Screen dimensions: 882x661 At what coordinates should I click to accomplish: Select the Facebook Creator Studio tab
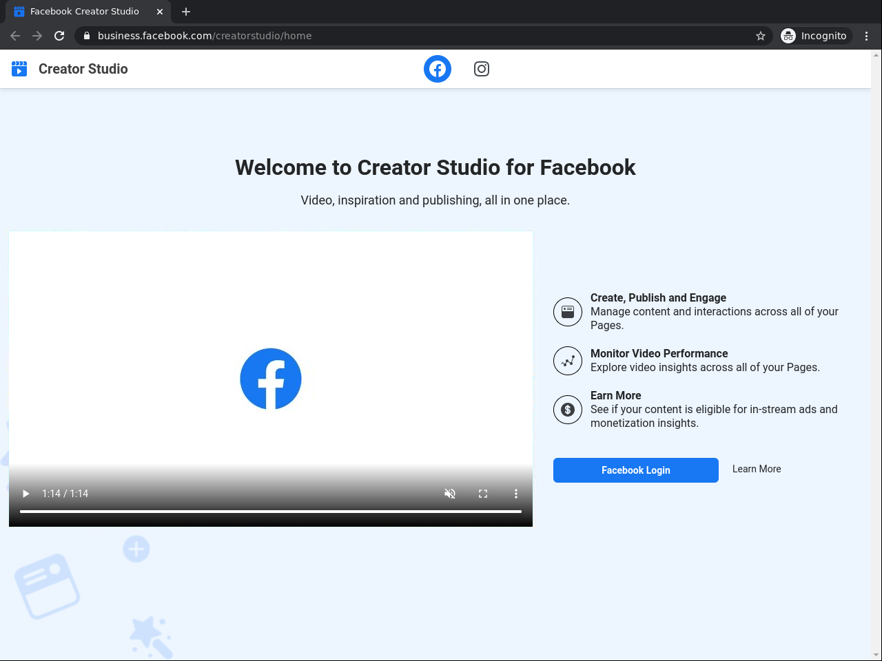point(90,12)
